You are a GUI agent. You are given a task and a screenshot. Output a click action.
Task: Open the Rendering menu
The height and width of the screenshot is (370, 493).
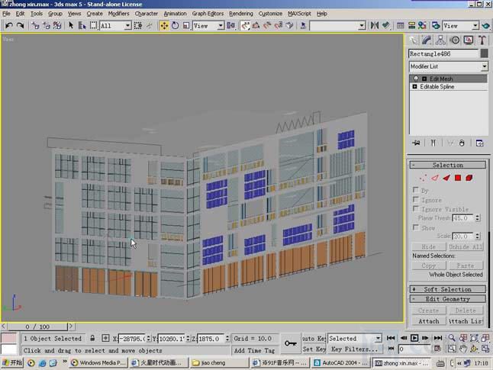[x=241, y=14]
